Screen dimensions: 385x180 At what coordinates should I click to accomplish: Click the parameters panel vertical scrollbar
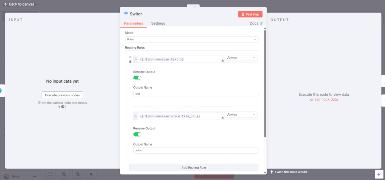pos(265,83)
